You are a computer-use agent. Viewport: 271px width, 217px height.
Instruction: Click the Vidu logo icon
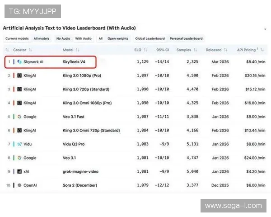coord(19,144)
